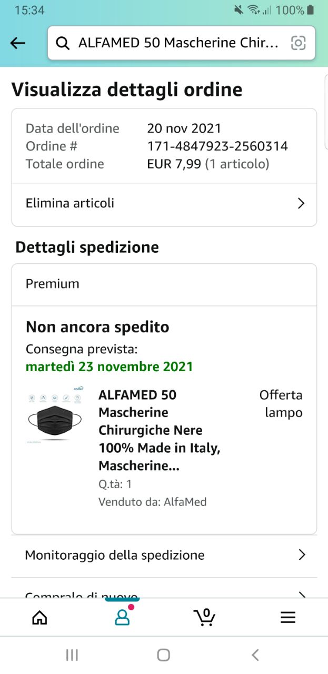Select Elimina articoli row
The width and height of the screenshot is (328, 674).
click(x=158, y=203)
